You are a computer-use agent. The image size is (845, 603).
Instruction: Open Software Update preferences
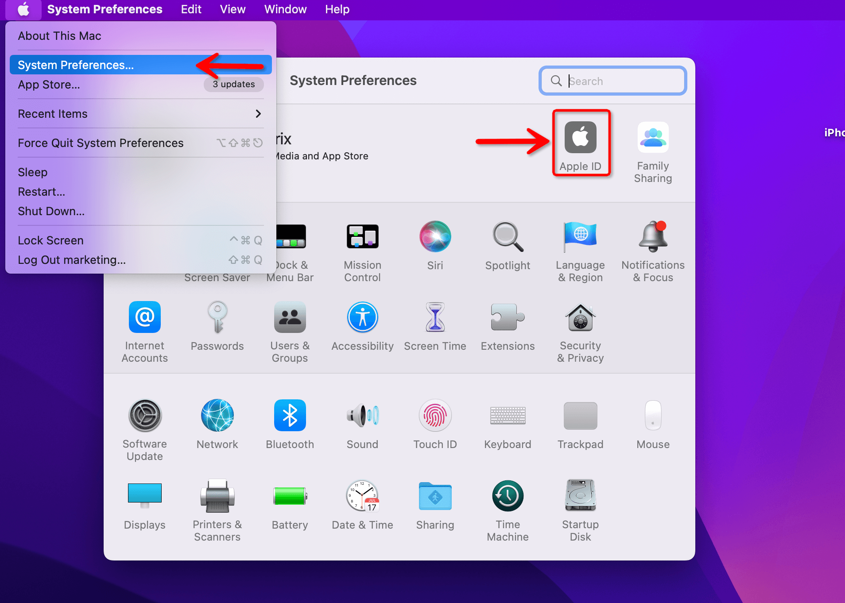pos(144,431)
